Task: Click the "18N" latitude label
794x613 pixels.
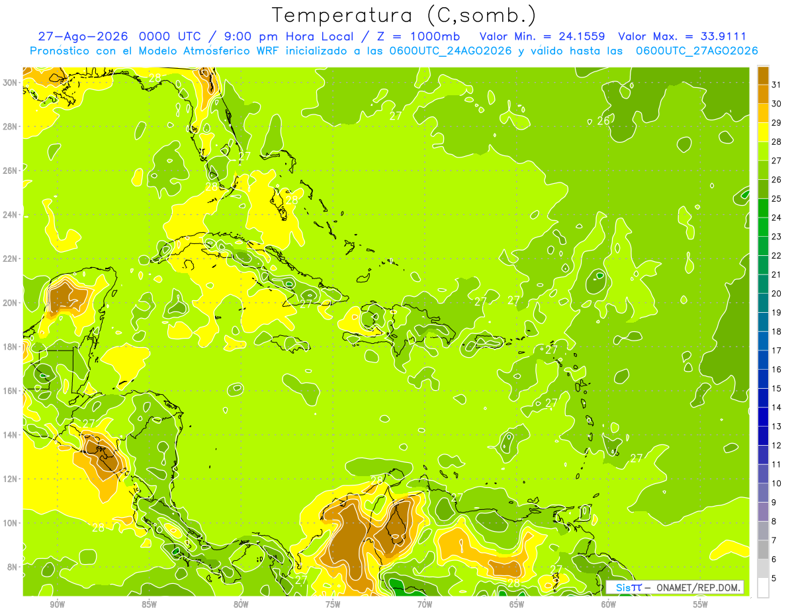Action: (11, 347)
